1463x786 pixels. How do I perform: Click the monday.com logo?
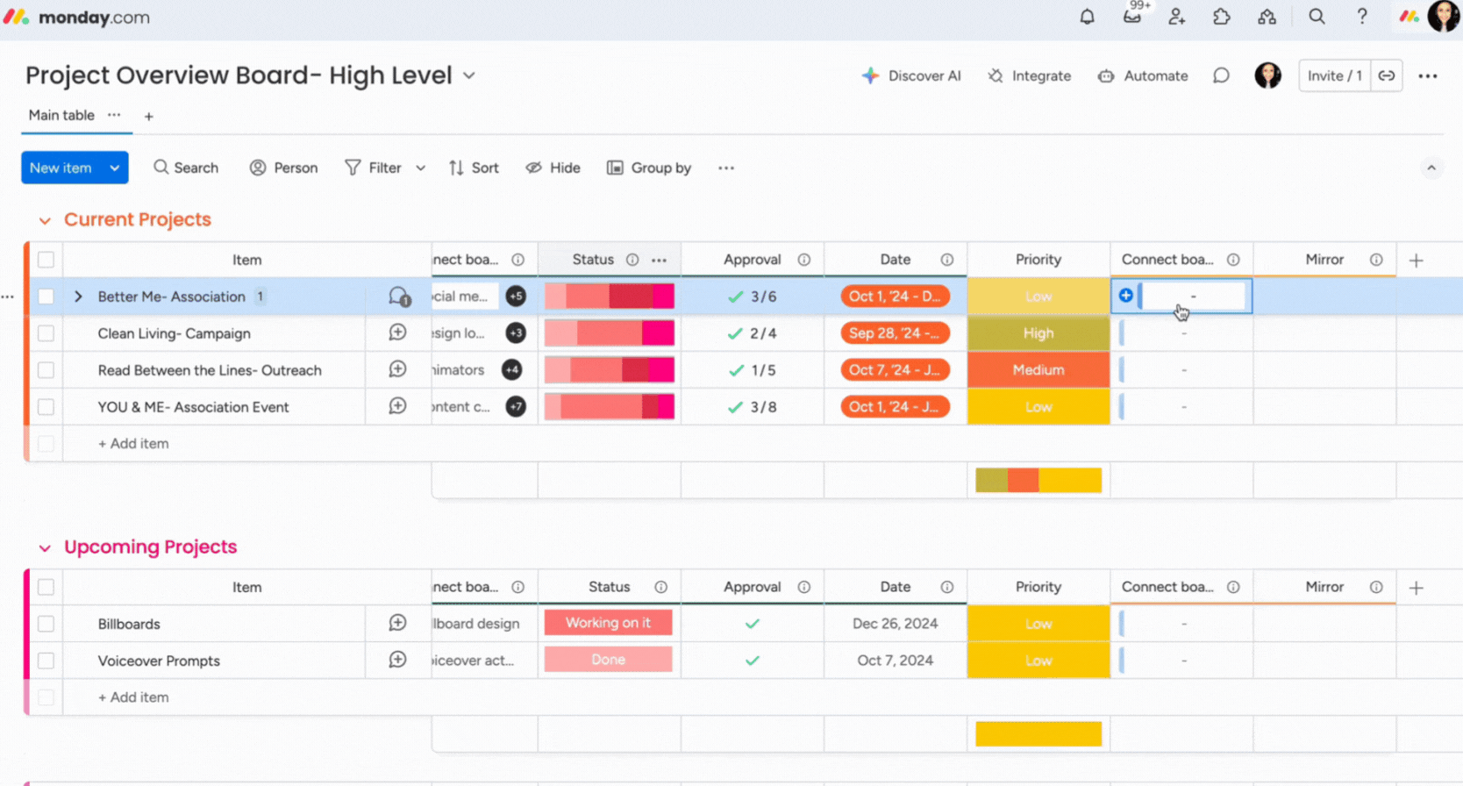(76, 18)
